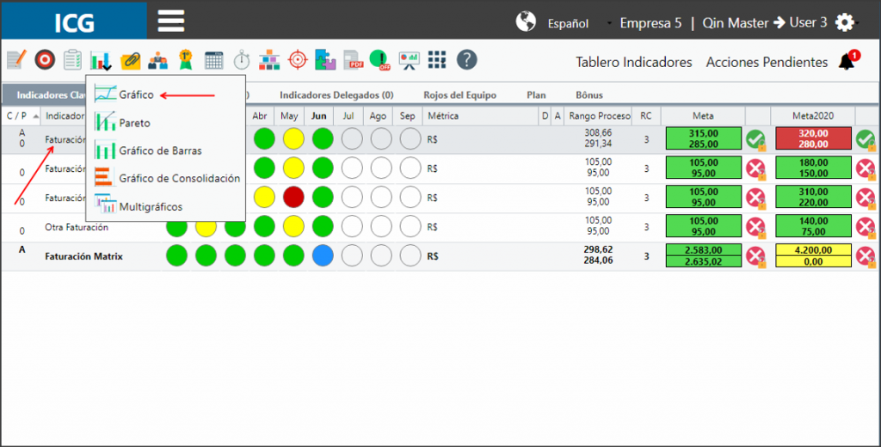Click red X status beside Meta in Otra Faturación row
881x447 pixels.
pyautogui.click(x=755, y=227)
